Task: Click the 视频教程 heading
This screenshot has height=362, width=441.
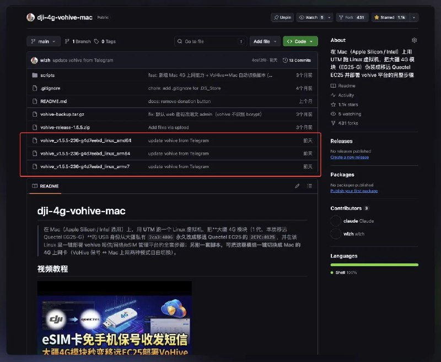Action: (52, 269)
